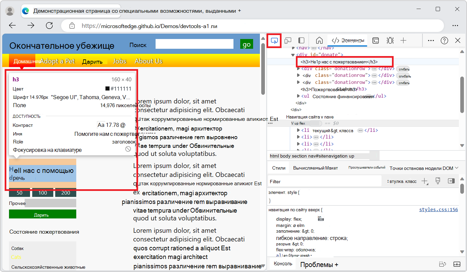Reload the page
This screenshot has height=272, width=467.
(49, 26)
